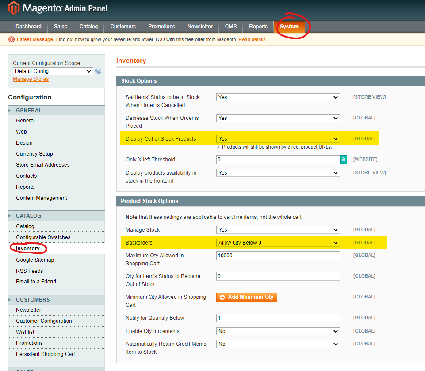This screenshot has height=371, width=425.
Task: Click Maximum Qty Allowed in Shopping Cart field
Action: [x=278, y=256]
